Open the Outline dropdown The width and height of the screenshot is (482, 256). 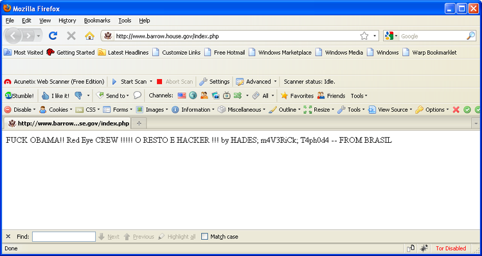pos(285,109)
